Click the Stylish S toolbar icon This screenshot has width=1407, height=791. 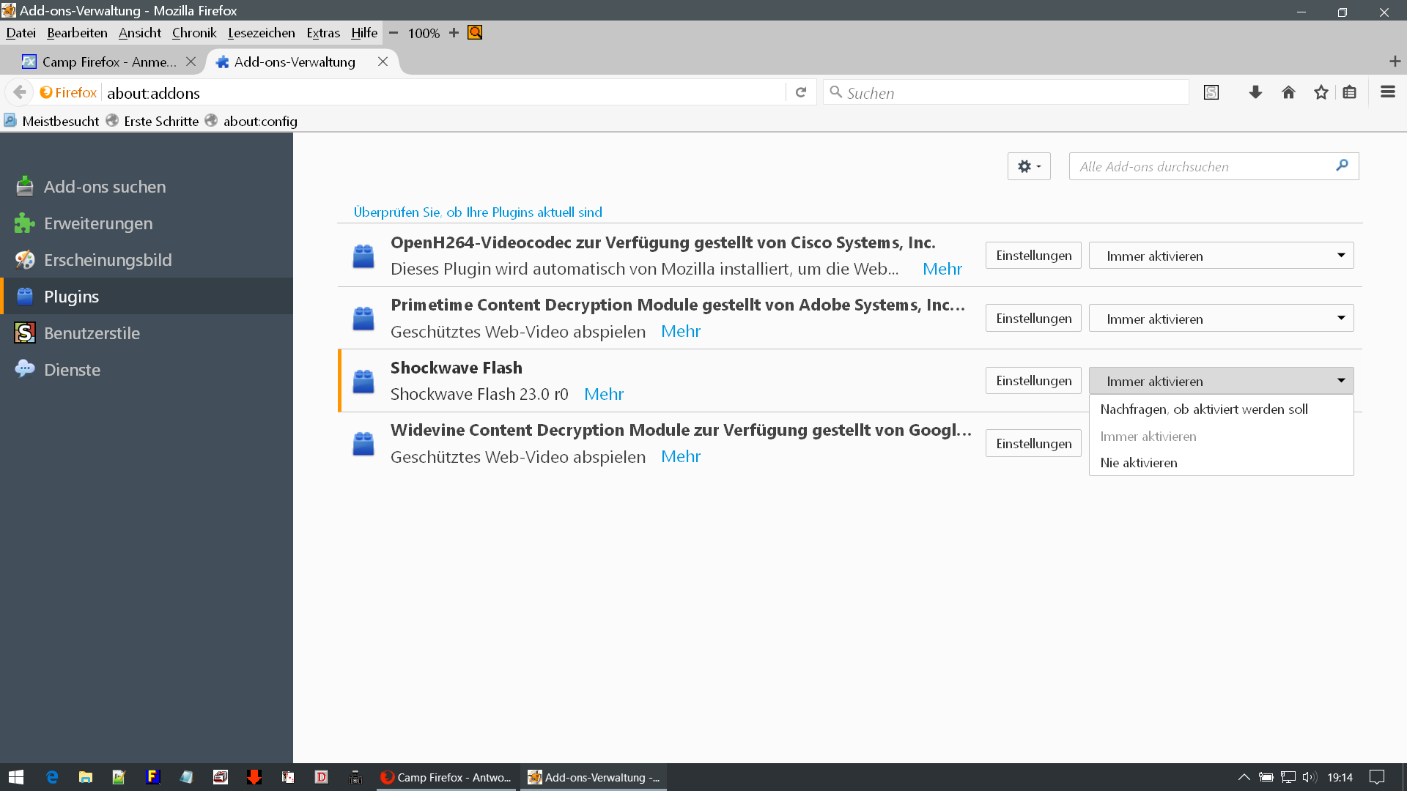[1211, 92]
